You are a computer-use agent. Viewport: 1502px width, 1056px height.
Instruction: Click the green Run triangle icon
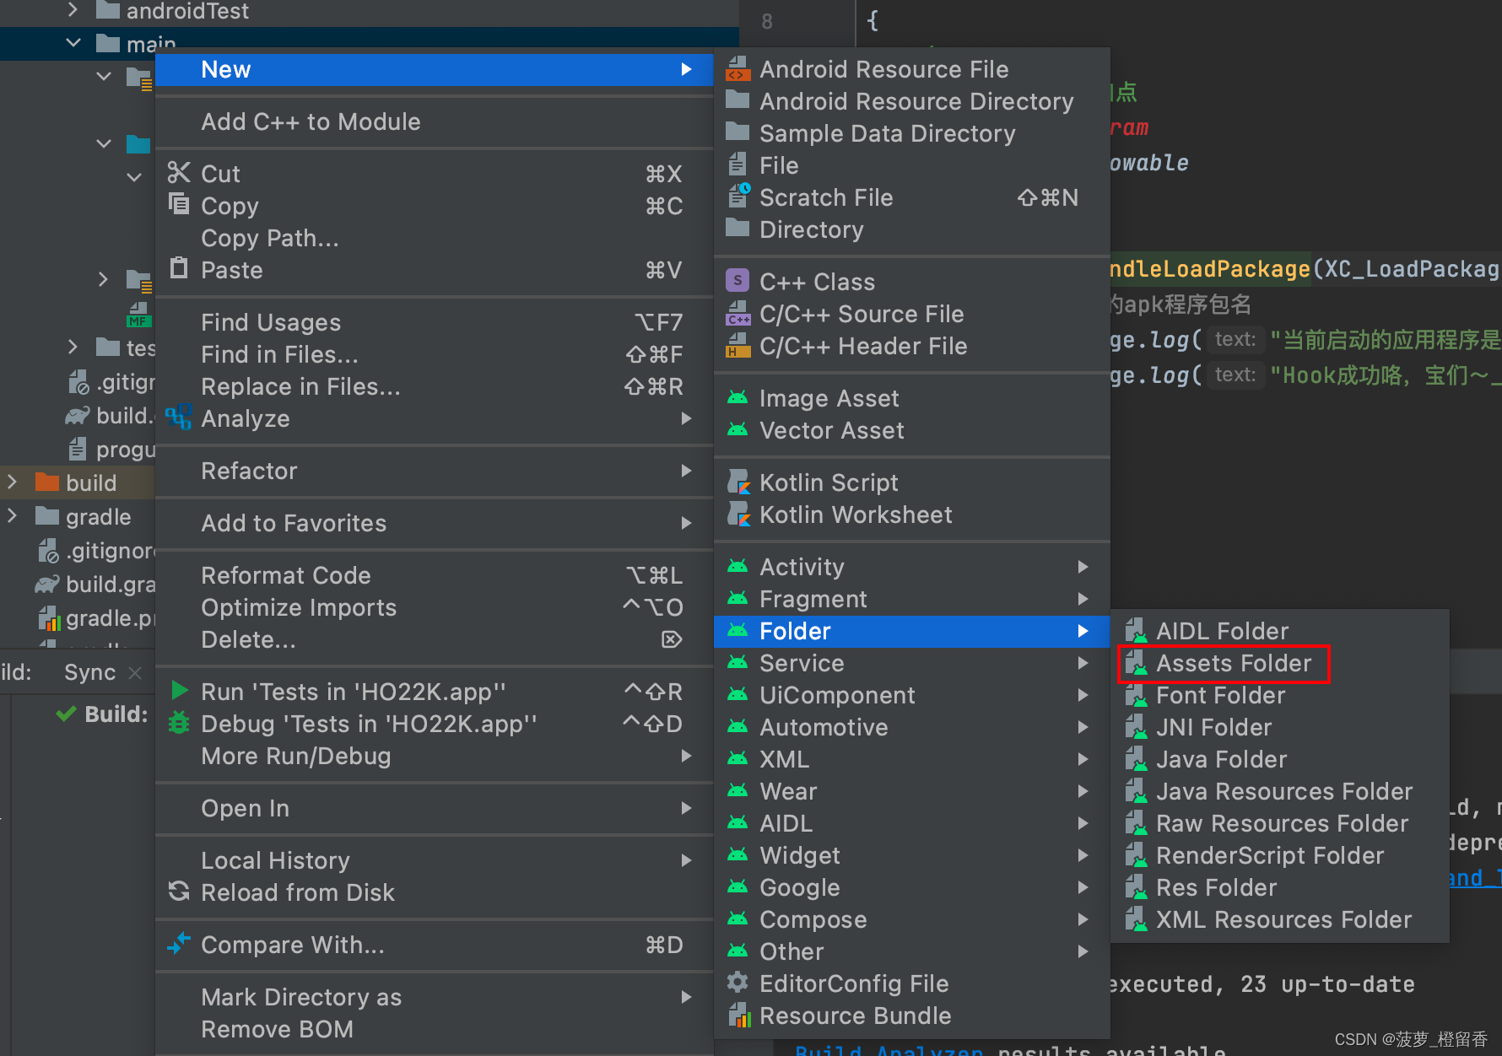click(x=179, y=691)
